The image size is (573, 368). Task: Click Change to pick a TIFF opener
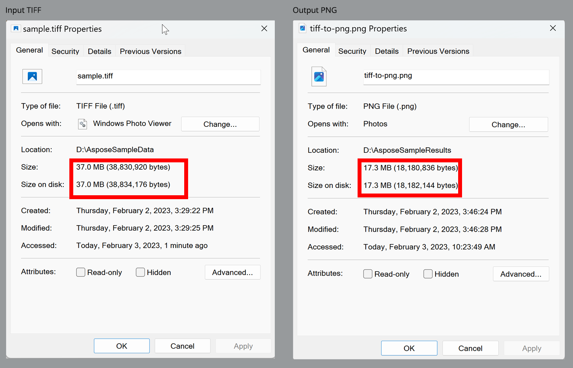pos(220,124)
